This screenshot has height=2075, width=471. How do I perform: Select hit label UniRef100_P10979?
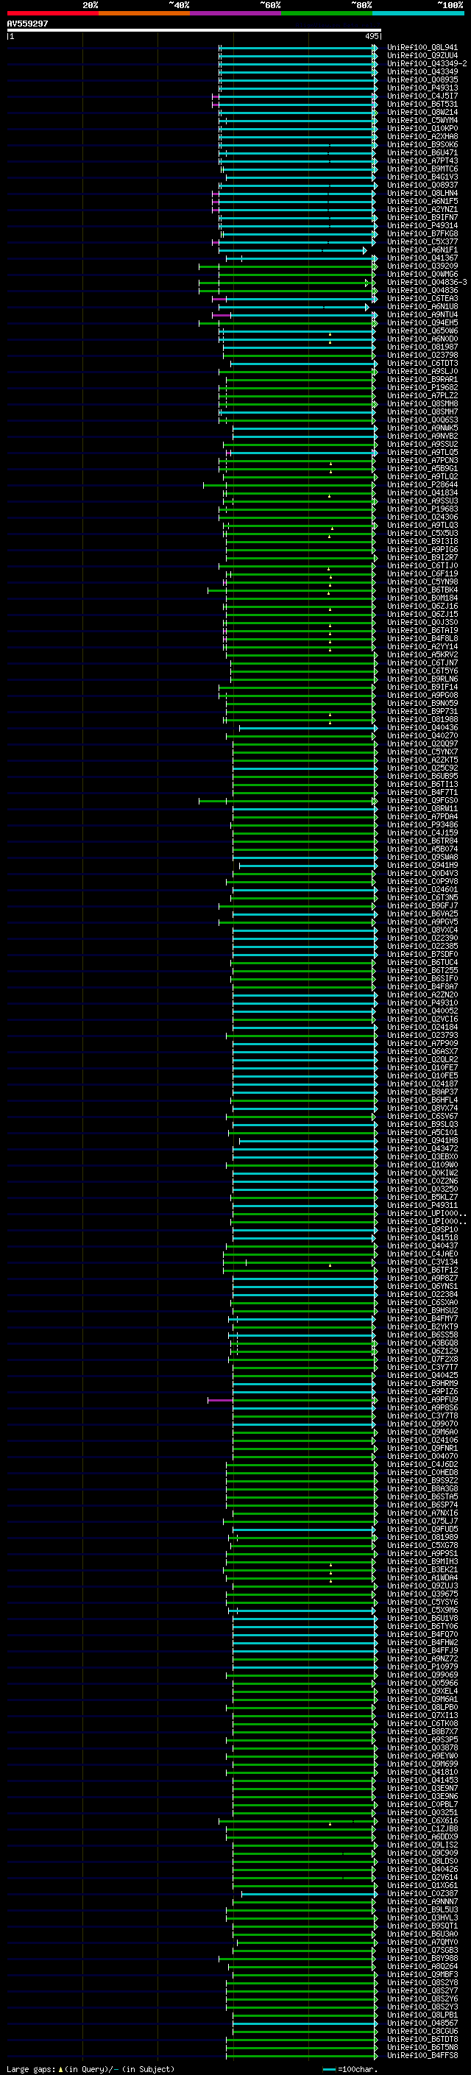coord(422,1668)
